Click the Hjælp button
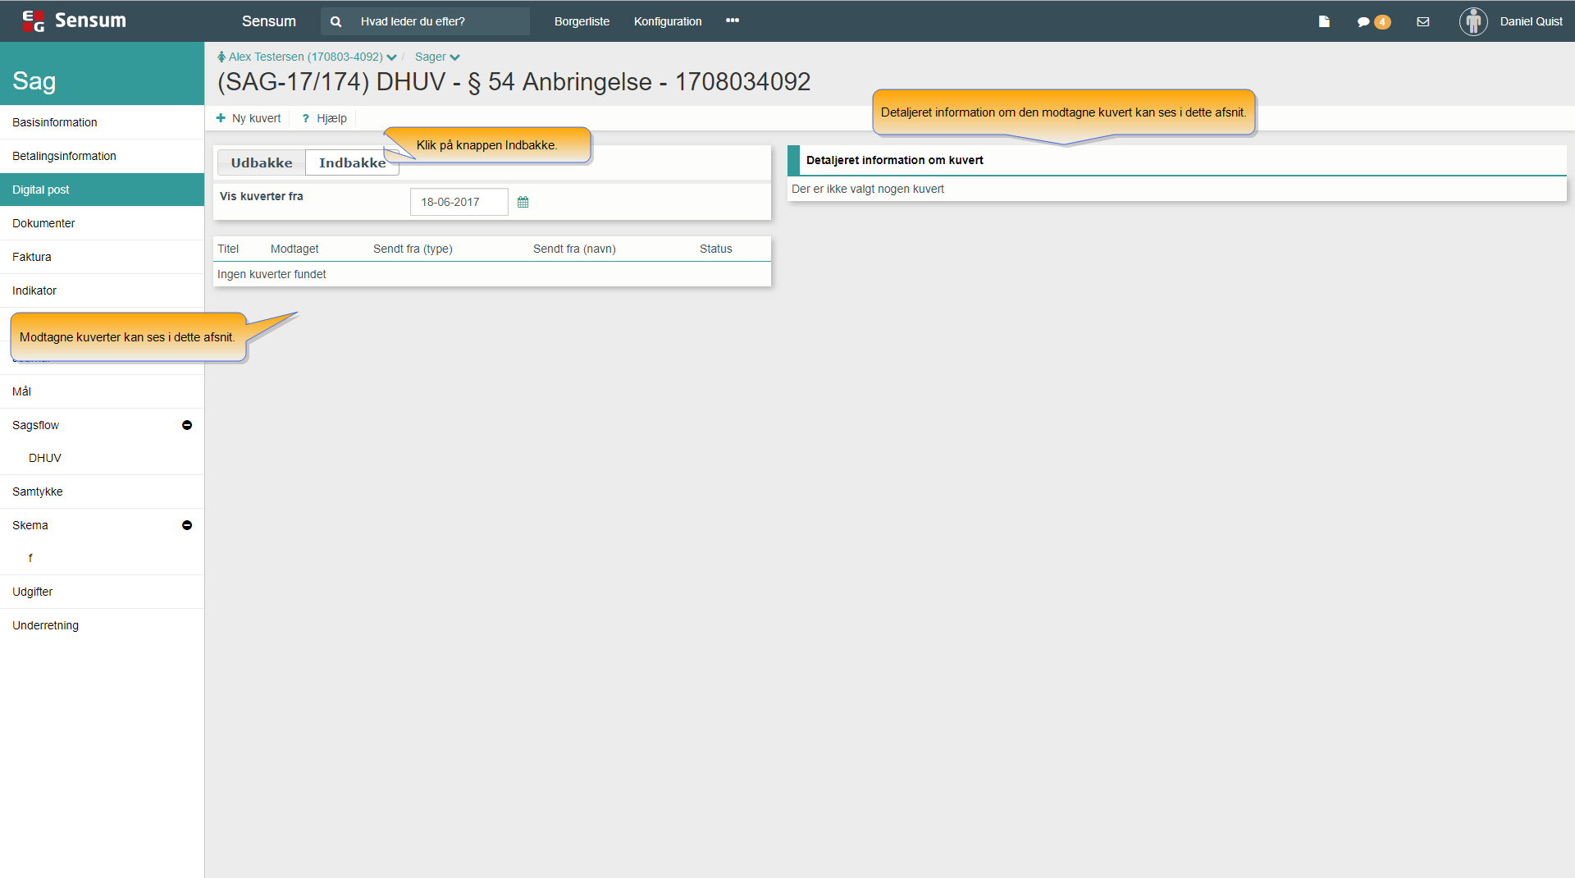The height and width of the screenshot is (878, 1575). 325,118
